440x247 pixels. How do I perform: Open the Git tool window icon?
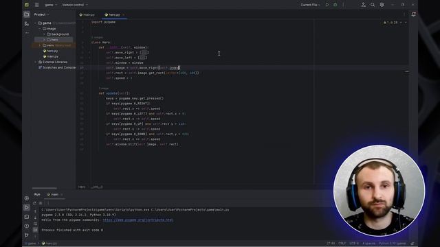[x=27, y=235]
